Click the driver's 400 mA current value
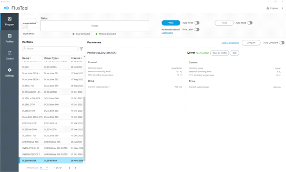 click(277, 87)
